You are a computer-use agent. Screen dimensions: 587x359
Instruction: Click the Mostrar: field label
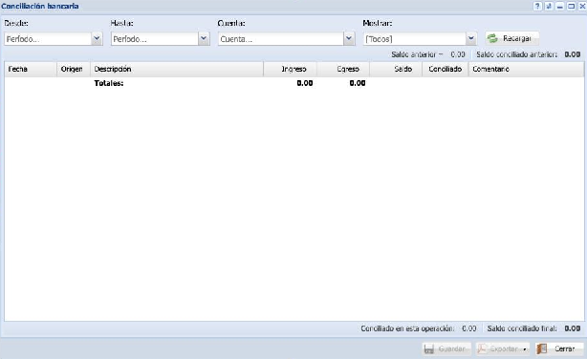(378, 23)
